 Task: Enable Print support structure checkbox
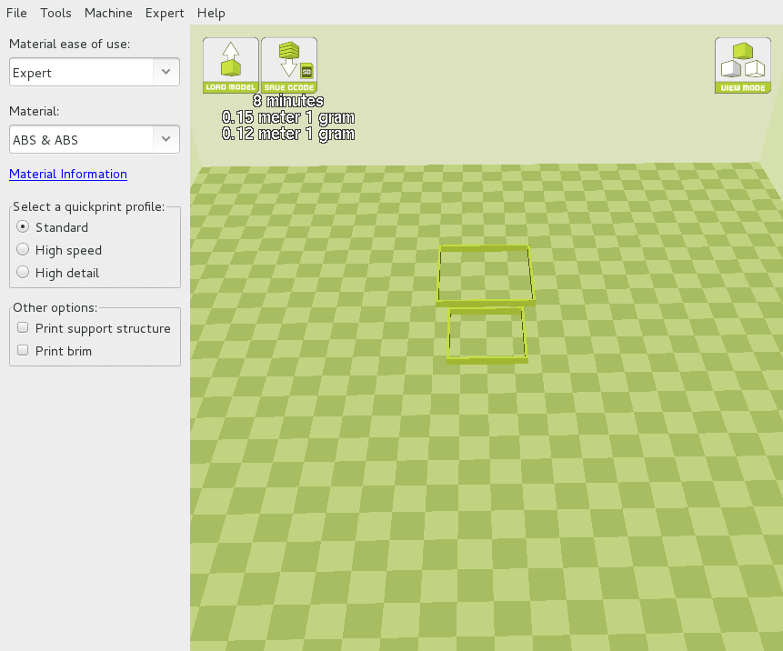pos(24,328)
